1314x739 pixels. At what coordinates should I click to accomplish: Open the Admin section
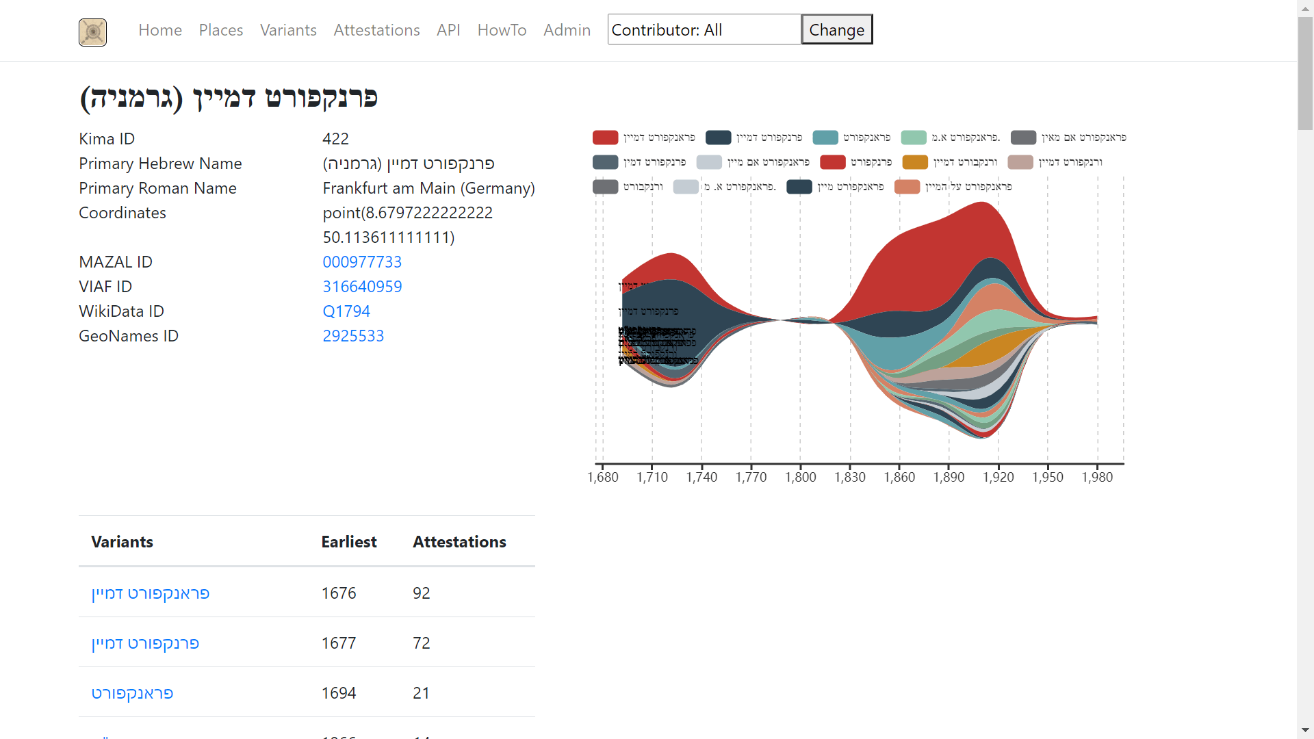click(567, 30)
